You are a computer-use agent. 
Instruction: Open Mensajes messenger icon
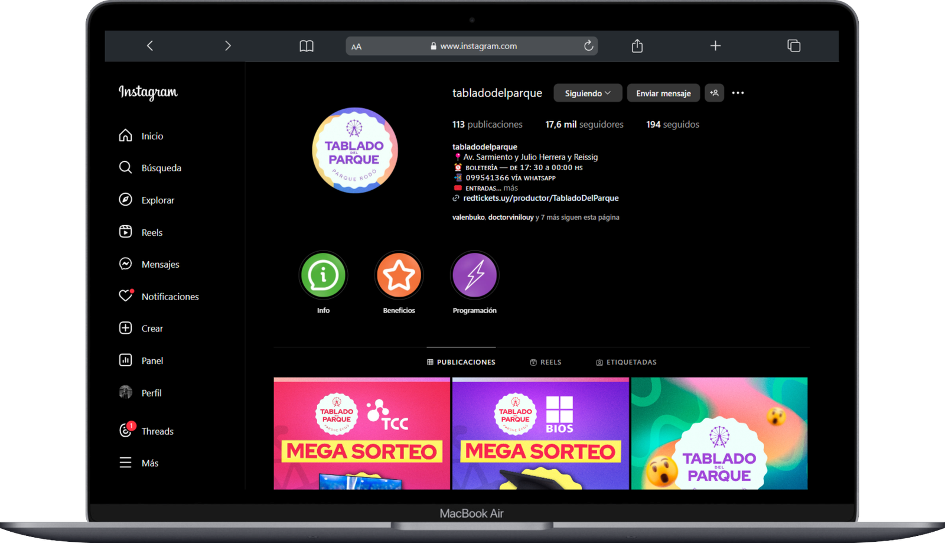(125, 264)
